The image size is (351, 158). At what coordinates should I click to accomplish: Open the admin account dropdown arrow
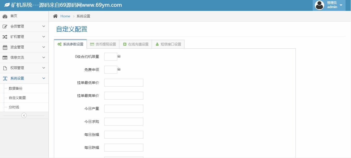click(341, 5)
